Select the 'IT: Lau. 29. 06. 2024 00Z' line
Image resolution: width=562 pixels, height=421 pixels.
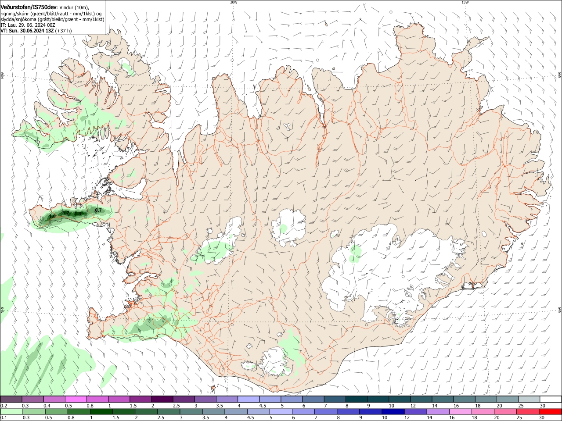tap(28, 25)
